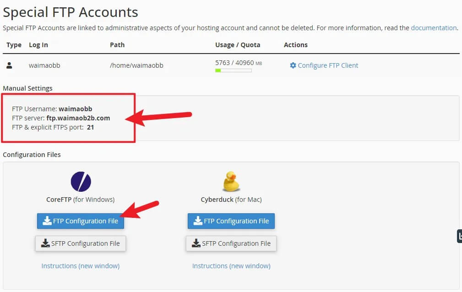This screenshot has width=462, height=292.
Task: Click the 5763 / 40960 MB usage value
Action: 239,63
